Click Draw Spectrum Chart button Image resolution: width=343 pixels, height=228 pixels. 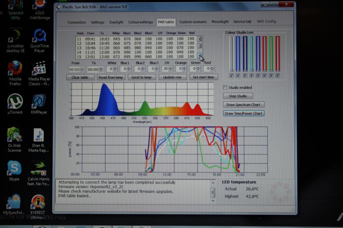tap(244, 105)
